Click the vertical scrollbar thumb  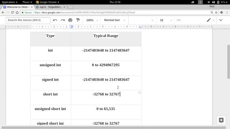point(229,62)
